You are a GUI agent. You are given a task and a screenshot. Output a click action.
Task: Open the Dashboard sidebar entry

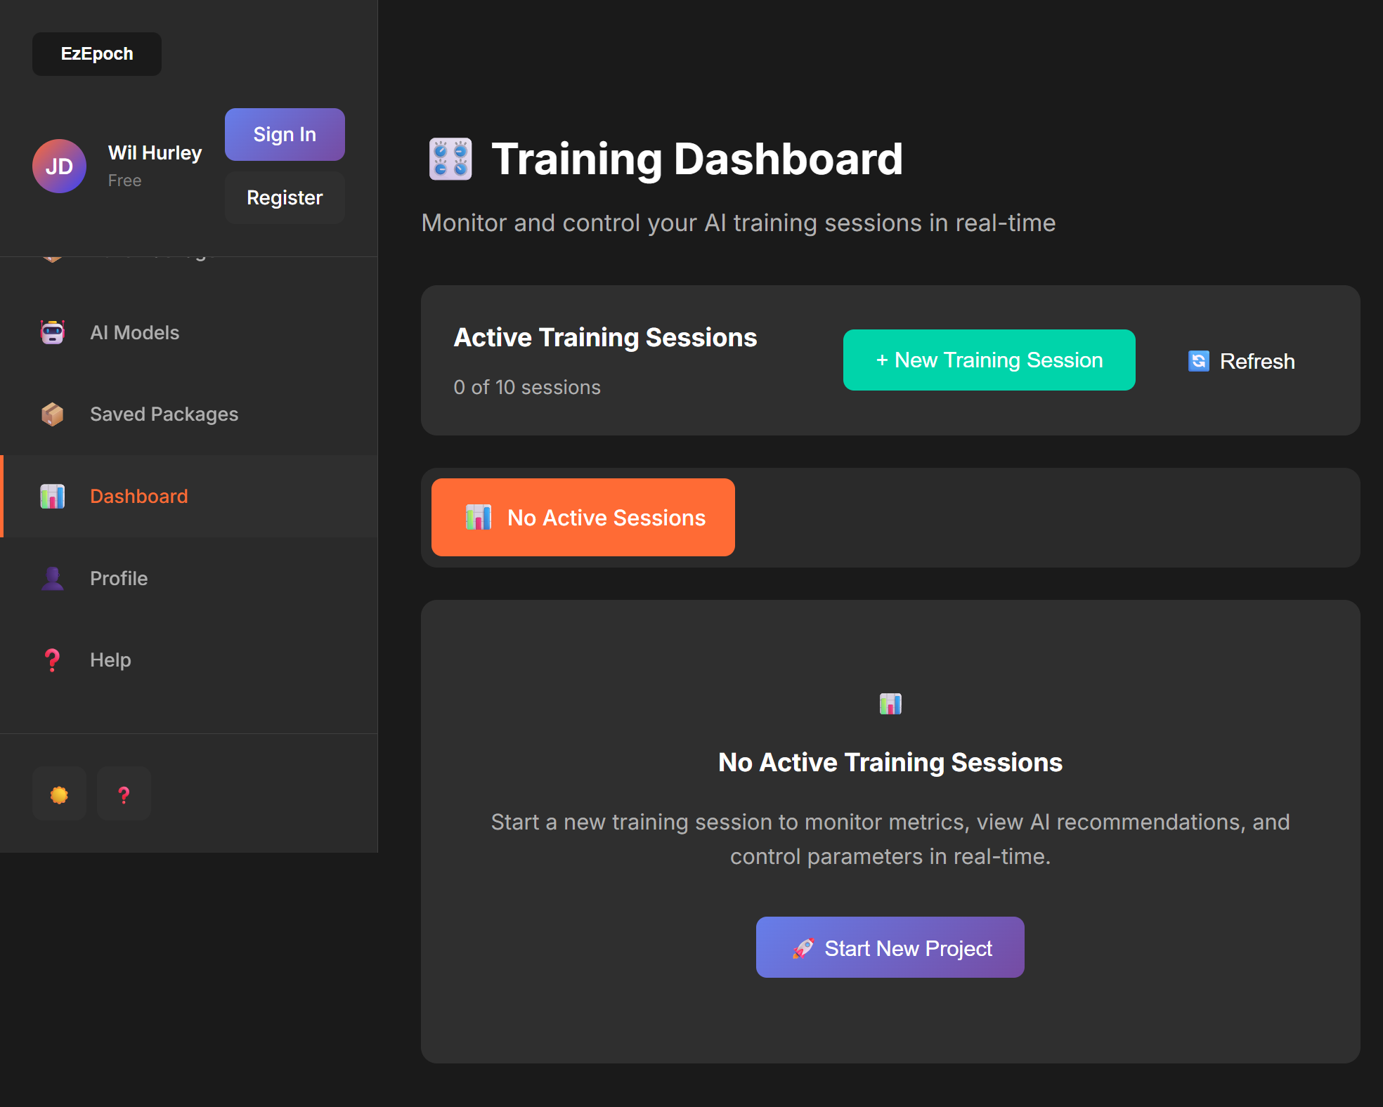pos(138,496)
